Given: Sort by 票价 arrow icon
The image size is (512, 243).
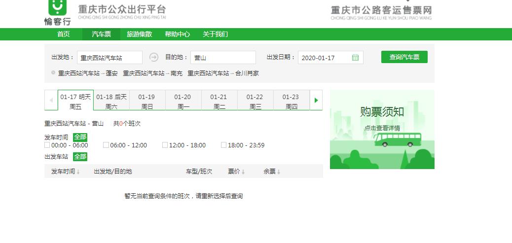Looking at the screenshot, I should coord(243,172).
